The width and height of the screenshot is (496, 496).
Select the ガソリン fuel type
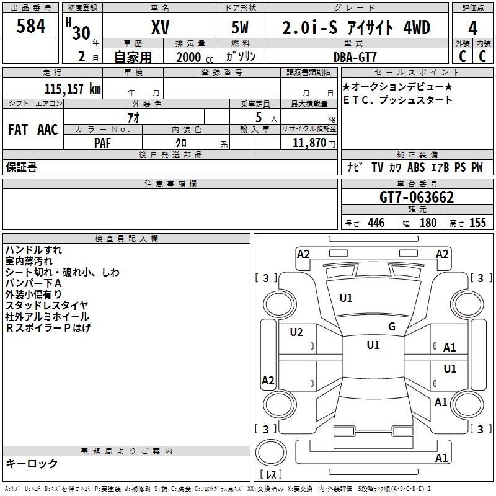241,56
